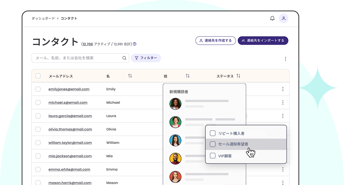Check the Emma row checkbox

pos(38,169)
